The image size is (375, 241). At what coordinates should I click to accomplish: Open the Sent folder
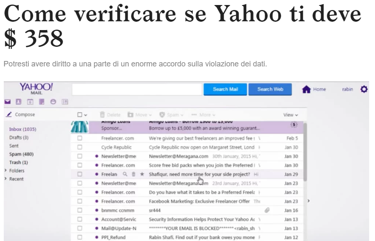(14, 146)
